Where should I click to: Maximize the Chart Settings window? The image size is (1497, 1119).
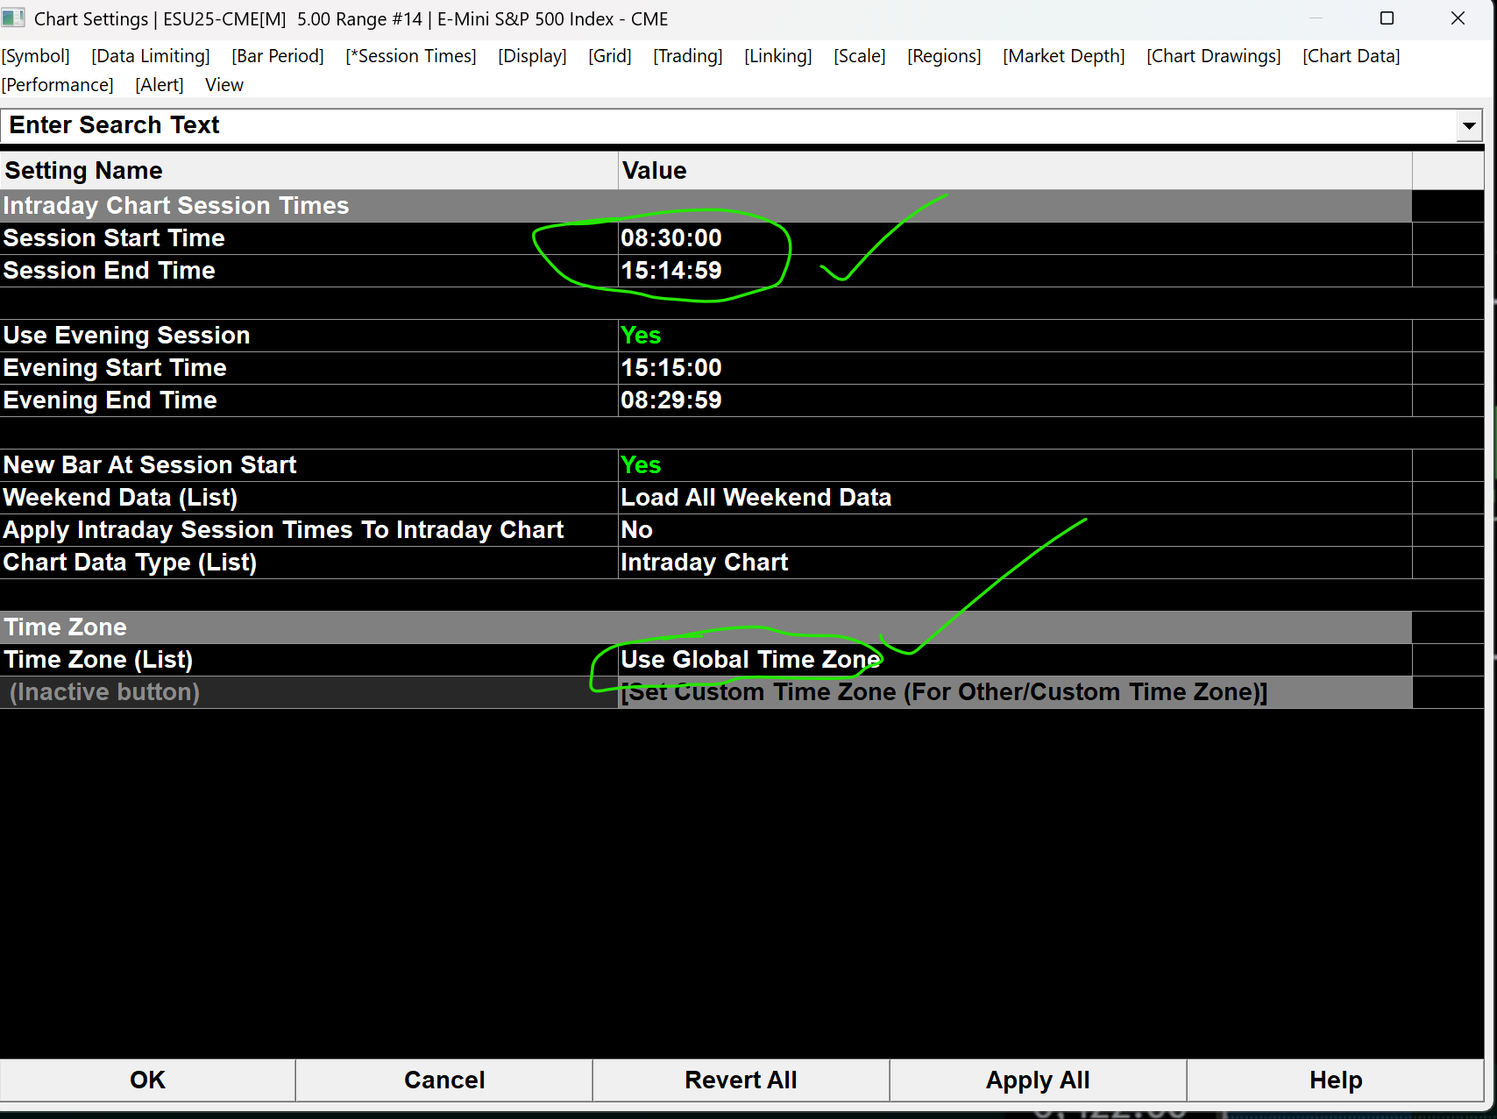[1387, 18]
